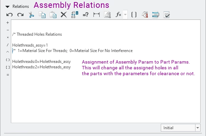Viewport: 206px width, 136px height.
Task: Evaluate expression using the =? icon
Action: pyautogui.click(x=86, y=15)
